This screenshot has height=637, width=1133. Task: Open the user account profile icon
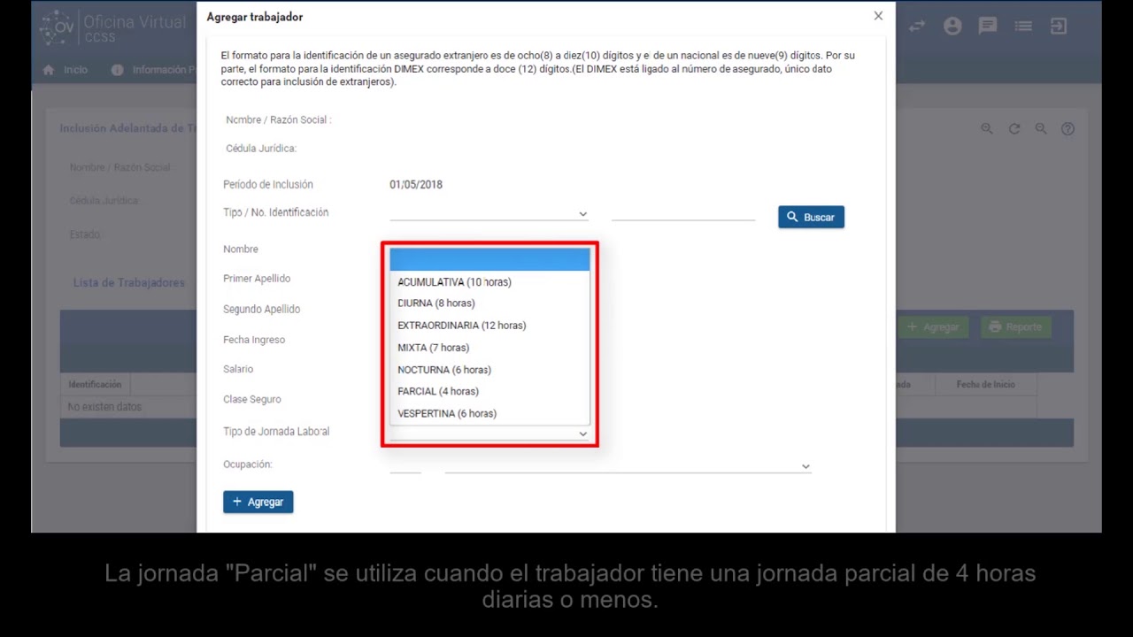click(952, 27)
